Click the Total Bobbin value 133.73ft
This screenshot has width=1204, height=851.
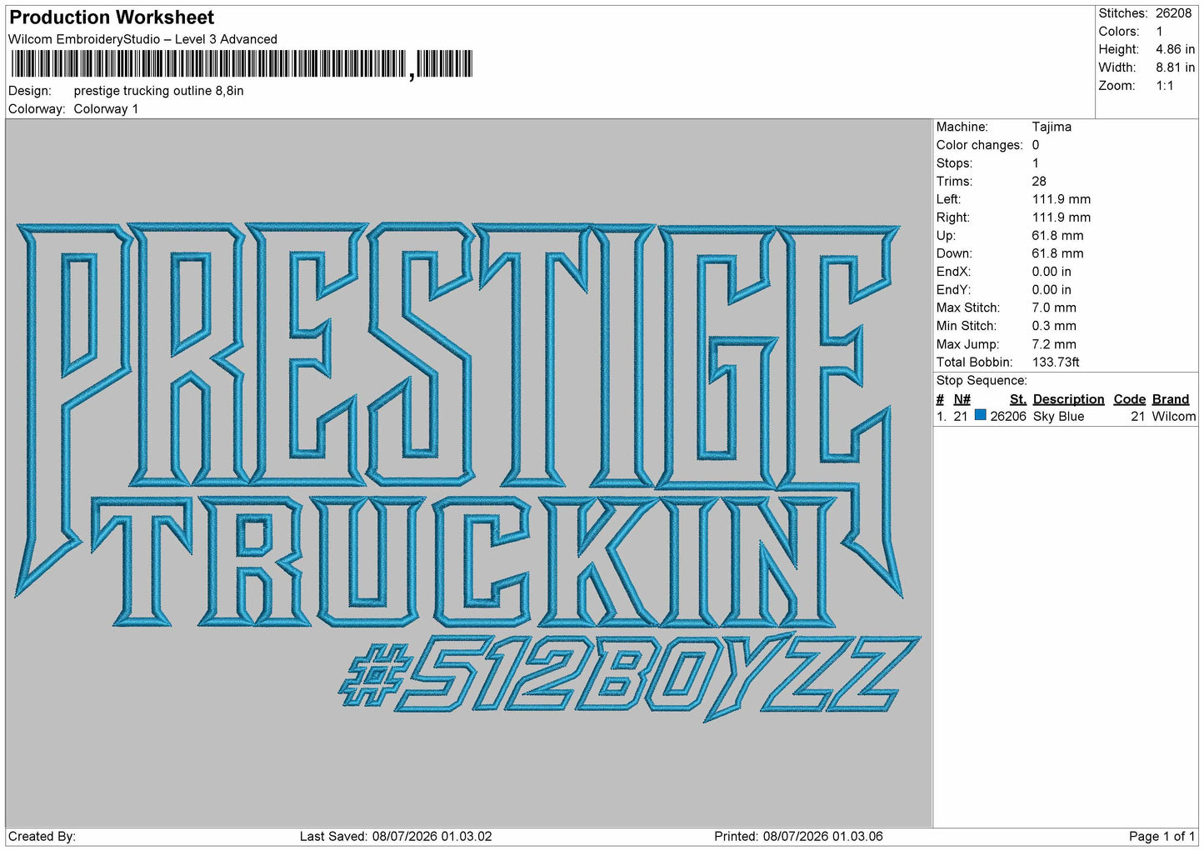tap(1056, 363)
